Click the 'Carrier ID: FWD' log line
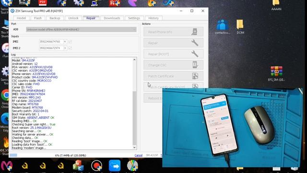Image resolution: width=307 pixels, height=173 pixels. 22,87
